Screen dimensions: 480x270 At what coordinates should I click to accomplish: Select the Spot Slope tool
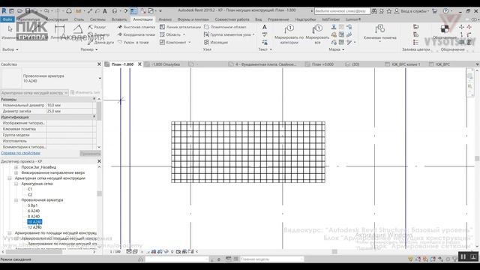[133, 42]
